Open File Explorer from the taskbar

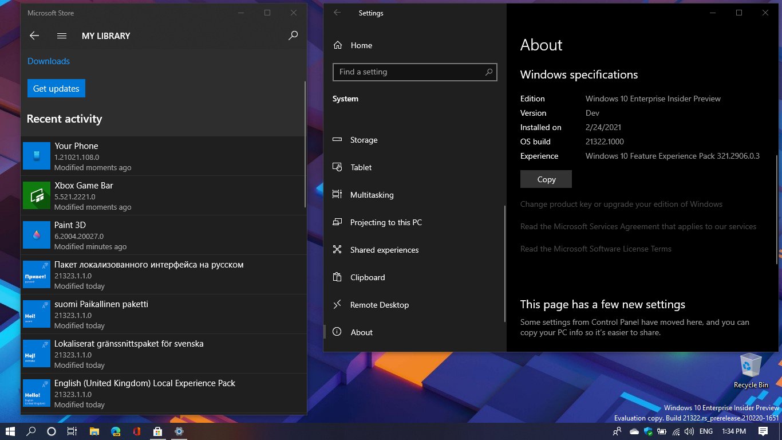coord(94,431)
